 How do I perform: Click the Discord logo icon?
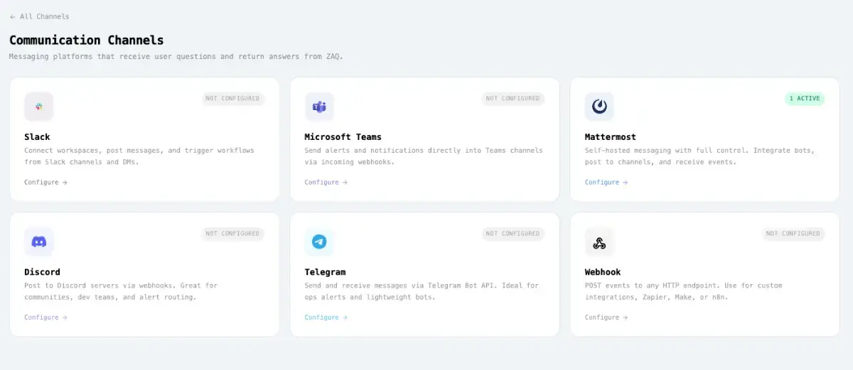point(39,241)
